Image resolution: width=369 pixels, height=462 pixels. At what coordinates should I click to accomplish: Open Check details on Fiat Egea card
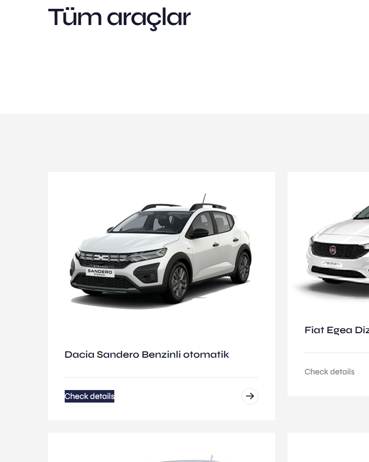(x=329, y=372)
